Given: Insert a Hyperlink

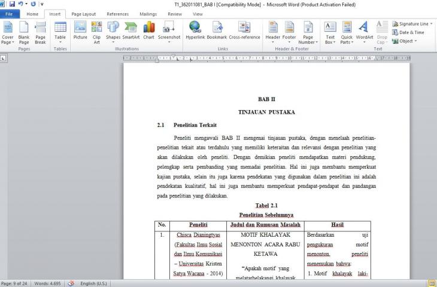Looking at the screenshot, I should coord(195,30).
